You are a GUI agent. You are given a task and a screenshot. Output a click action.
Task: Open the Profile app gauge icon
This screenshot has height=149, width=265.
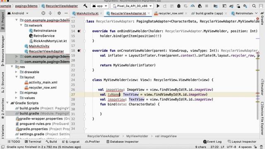(x=193, y=6)
